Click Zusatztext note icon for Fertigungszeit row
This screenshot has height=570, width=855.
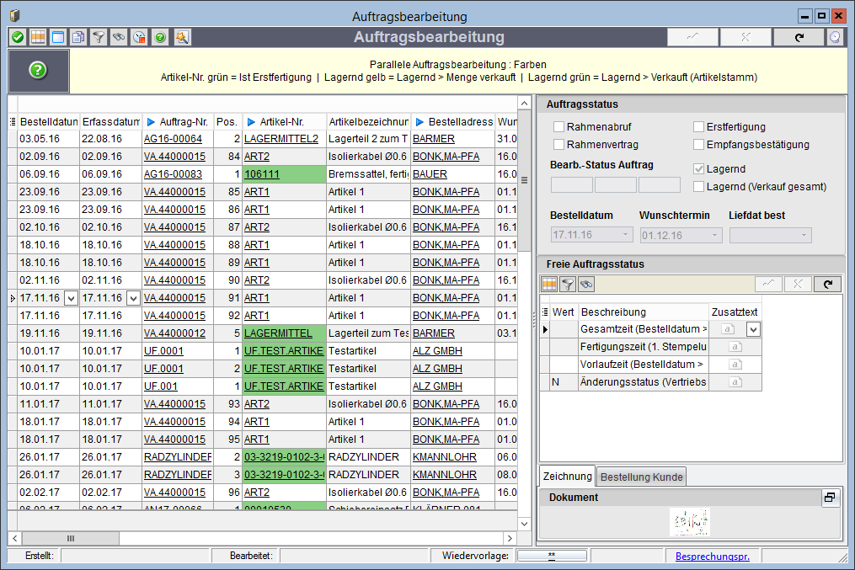point(735,347)
